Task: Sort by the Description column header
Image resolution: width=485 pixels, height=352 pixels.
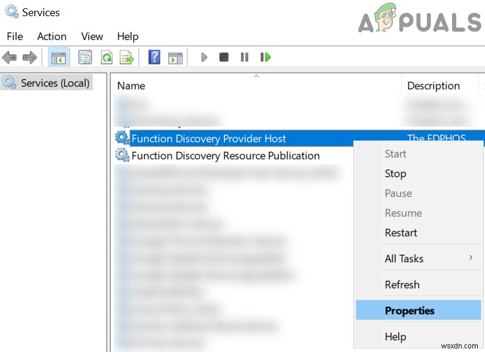Action: [439, 85]
